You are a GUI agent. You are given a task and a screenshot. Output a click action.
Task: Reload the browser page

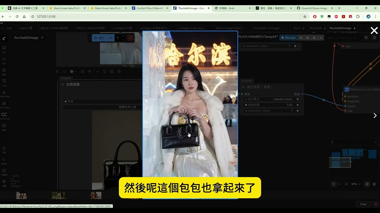tap(17, 17)
